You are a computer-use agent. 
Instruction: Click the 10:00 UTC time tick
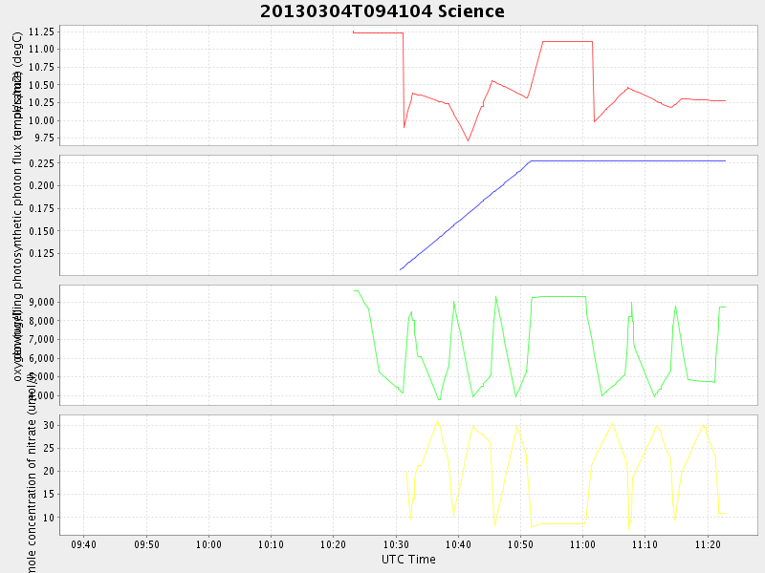208,544
